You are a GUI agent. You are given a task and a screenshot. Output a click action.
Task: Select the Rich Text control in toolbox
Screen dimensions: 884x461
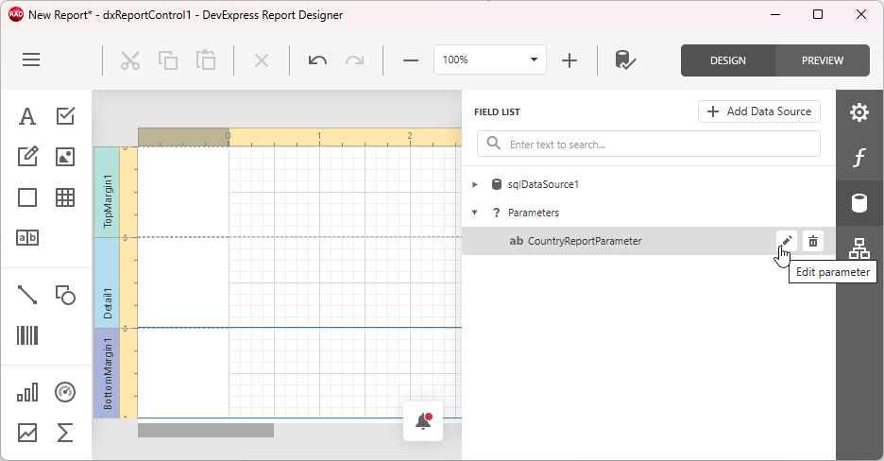27,157
